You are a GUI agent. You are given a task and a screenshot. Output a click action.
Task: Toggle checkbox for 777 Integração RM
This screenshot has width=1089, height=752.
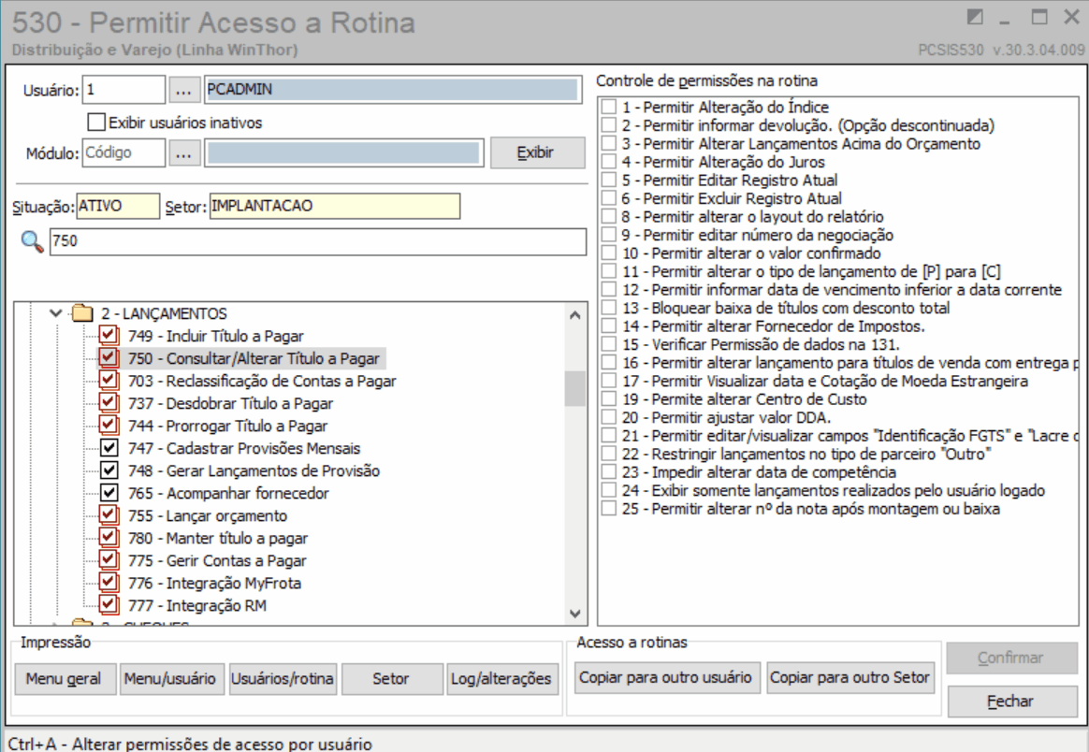click(x=109, y=605)
